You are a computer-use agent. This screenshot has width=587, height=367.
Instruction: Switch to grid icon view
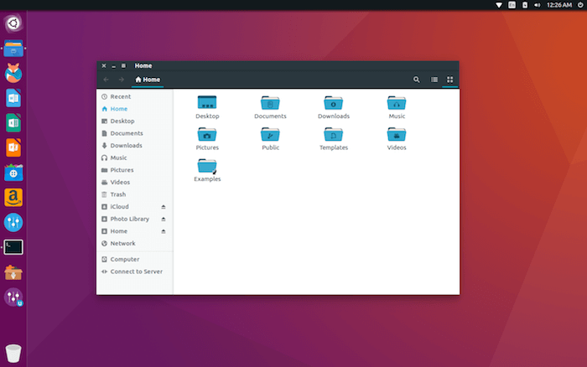(450, 80)
